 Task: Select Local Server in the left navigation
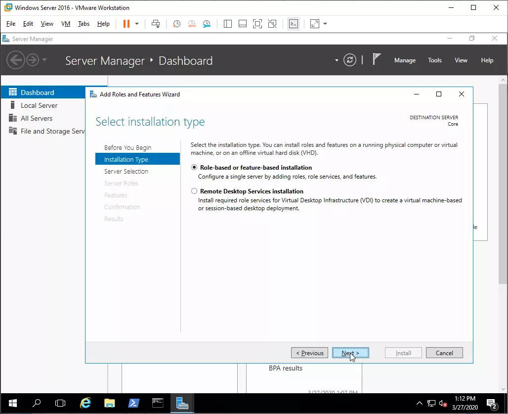click(39, 105)
